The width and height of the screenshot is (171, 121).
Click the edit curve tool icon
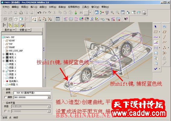[x=156, y=43]
